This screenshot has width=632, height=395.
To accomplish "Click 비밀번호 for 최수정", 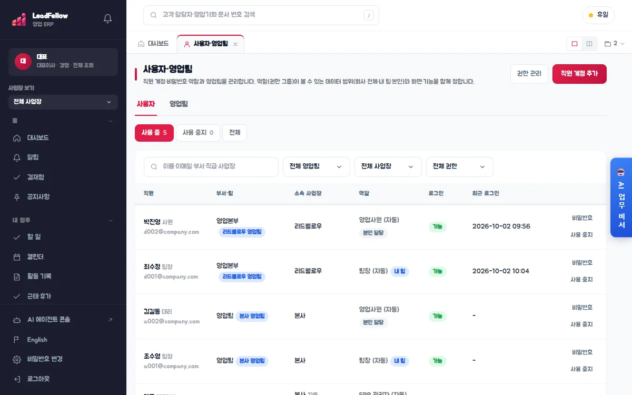I will [582, 263].
